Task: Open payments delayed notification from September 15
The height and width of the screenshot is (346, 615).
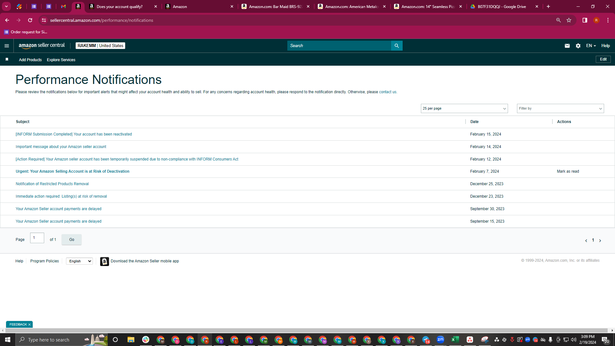Action: coord(59,222)
